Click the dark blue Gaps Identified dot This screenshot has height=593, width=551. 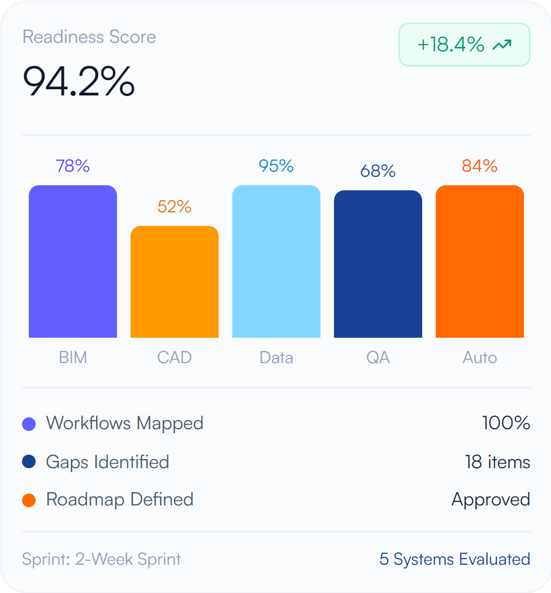tap(29, 462)
